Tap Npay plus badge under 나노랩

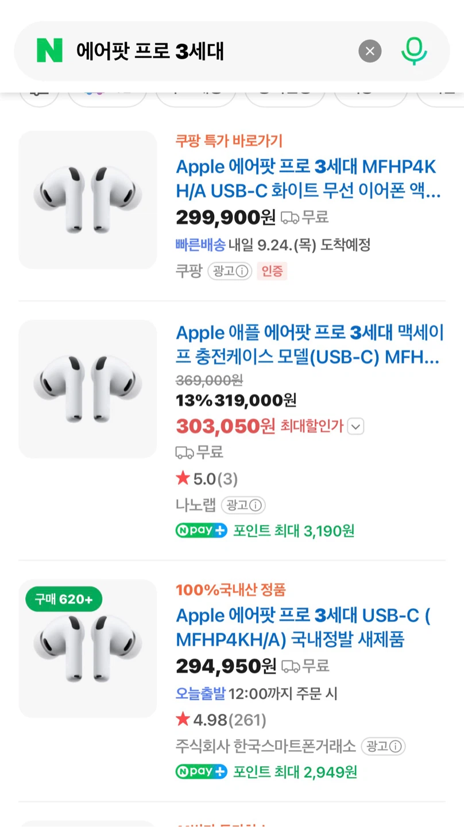201,531
